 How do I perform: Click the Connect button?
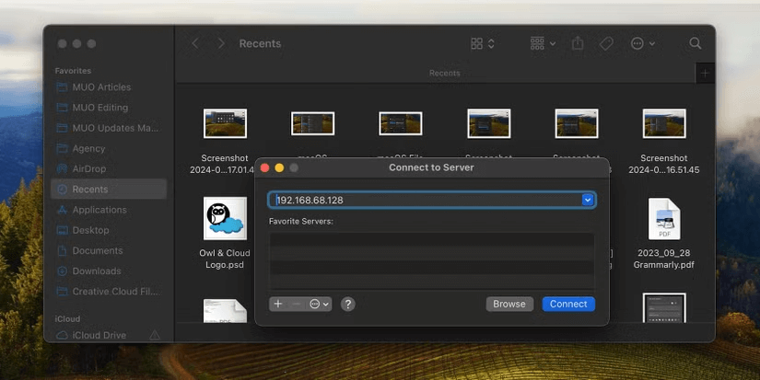pyautogui.click(x=568, y=304)
